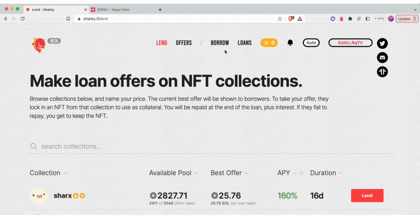The width and height of the screenshot is (420, 215).
Task: Click the Sharky logo icon
Action: [x=39, y=45]
